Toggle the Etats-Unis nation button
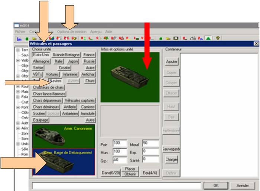This screenshot has height=191, width=260. (x=41, y=55)
